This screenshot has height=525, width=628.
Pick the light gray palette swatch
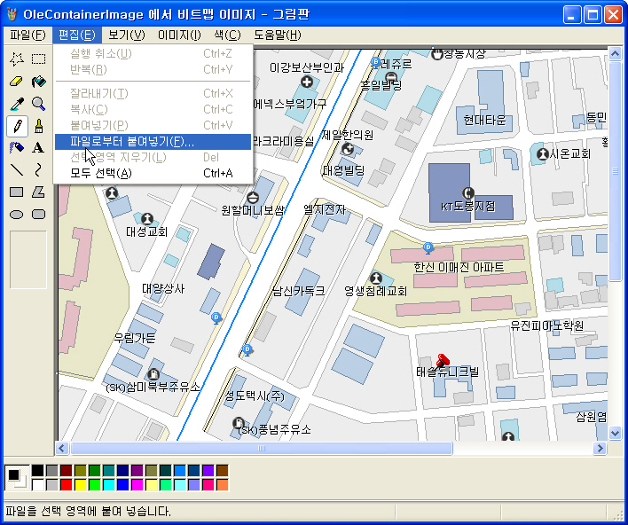(x=52, y=484)
